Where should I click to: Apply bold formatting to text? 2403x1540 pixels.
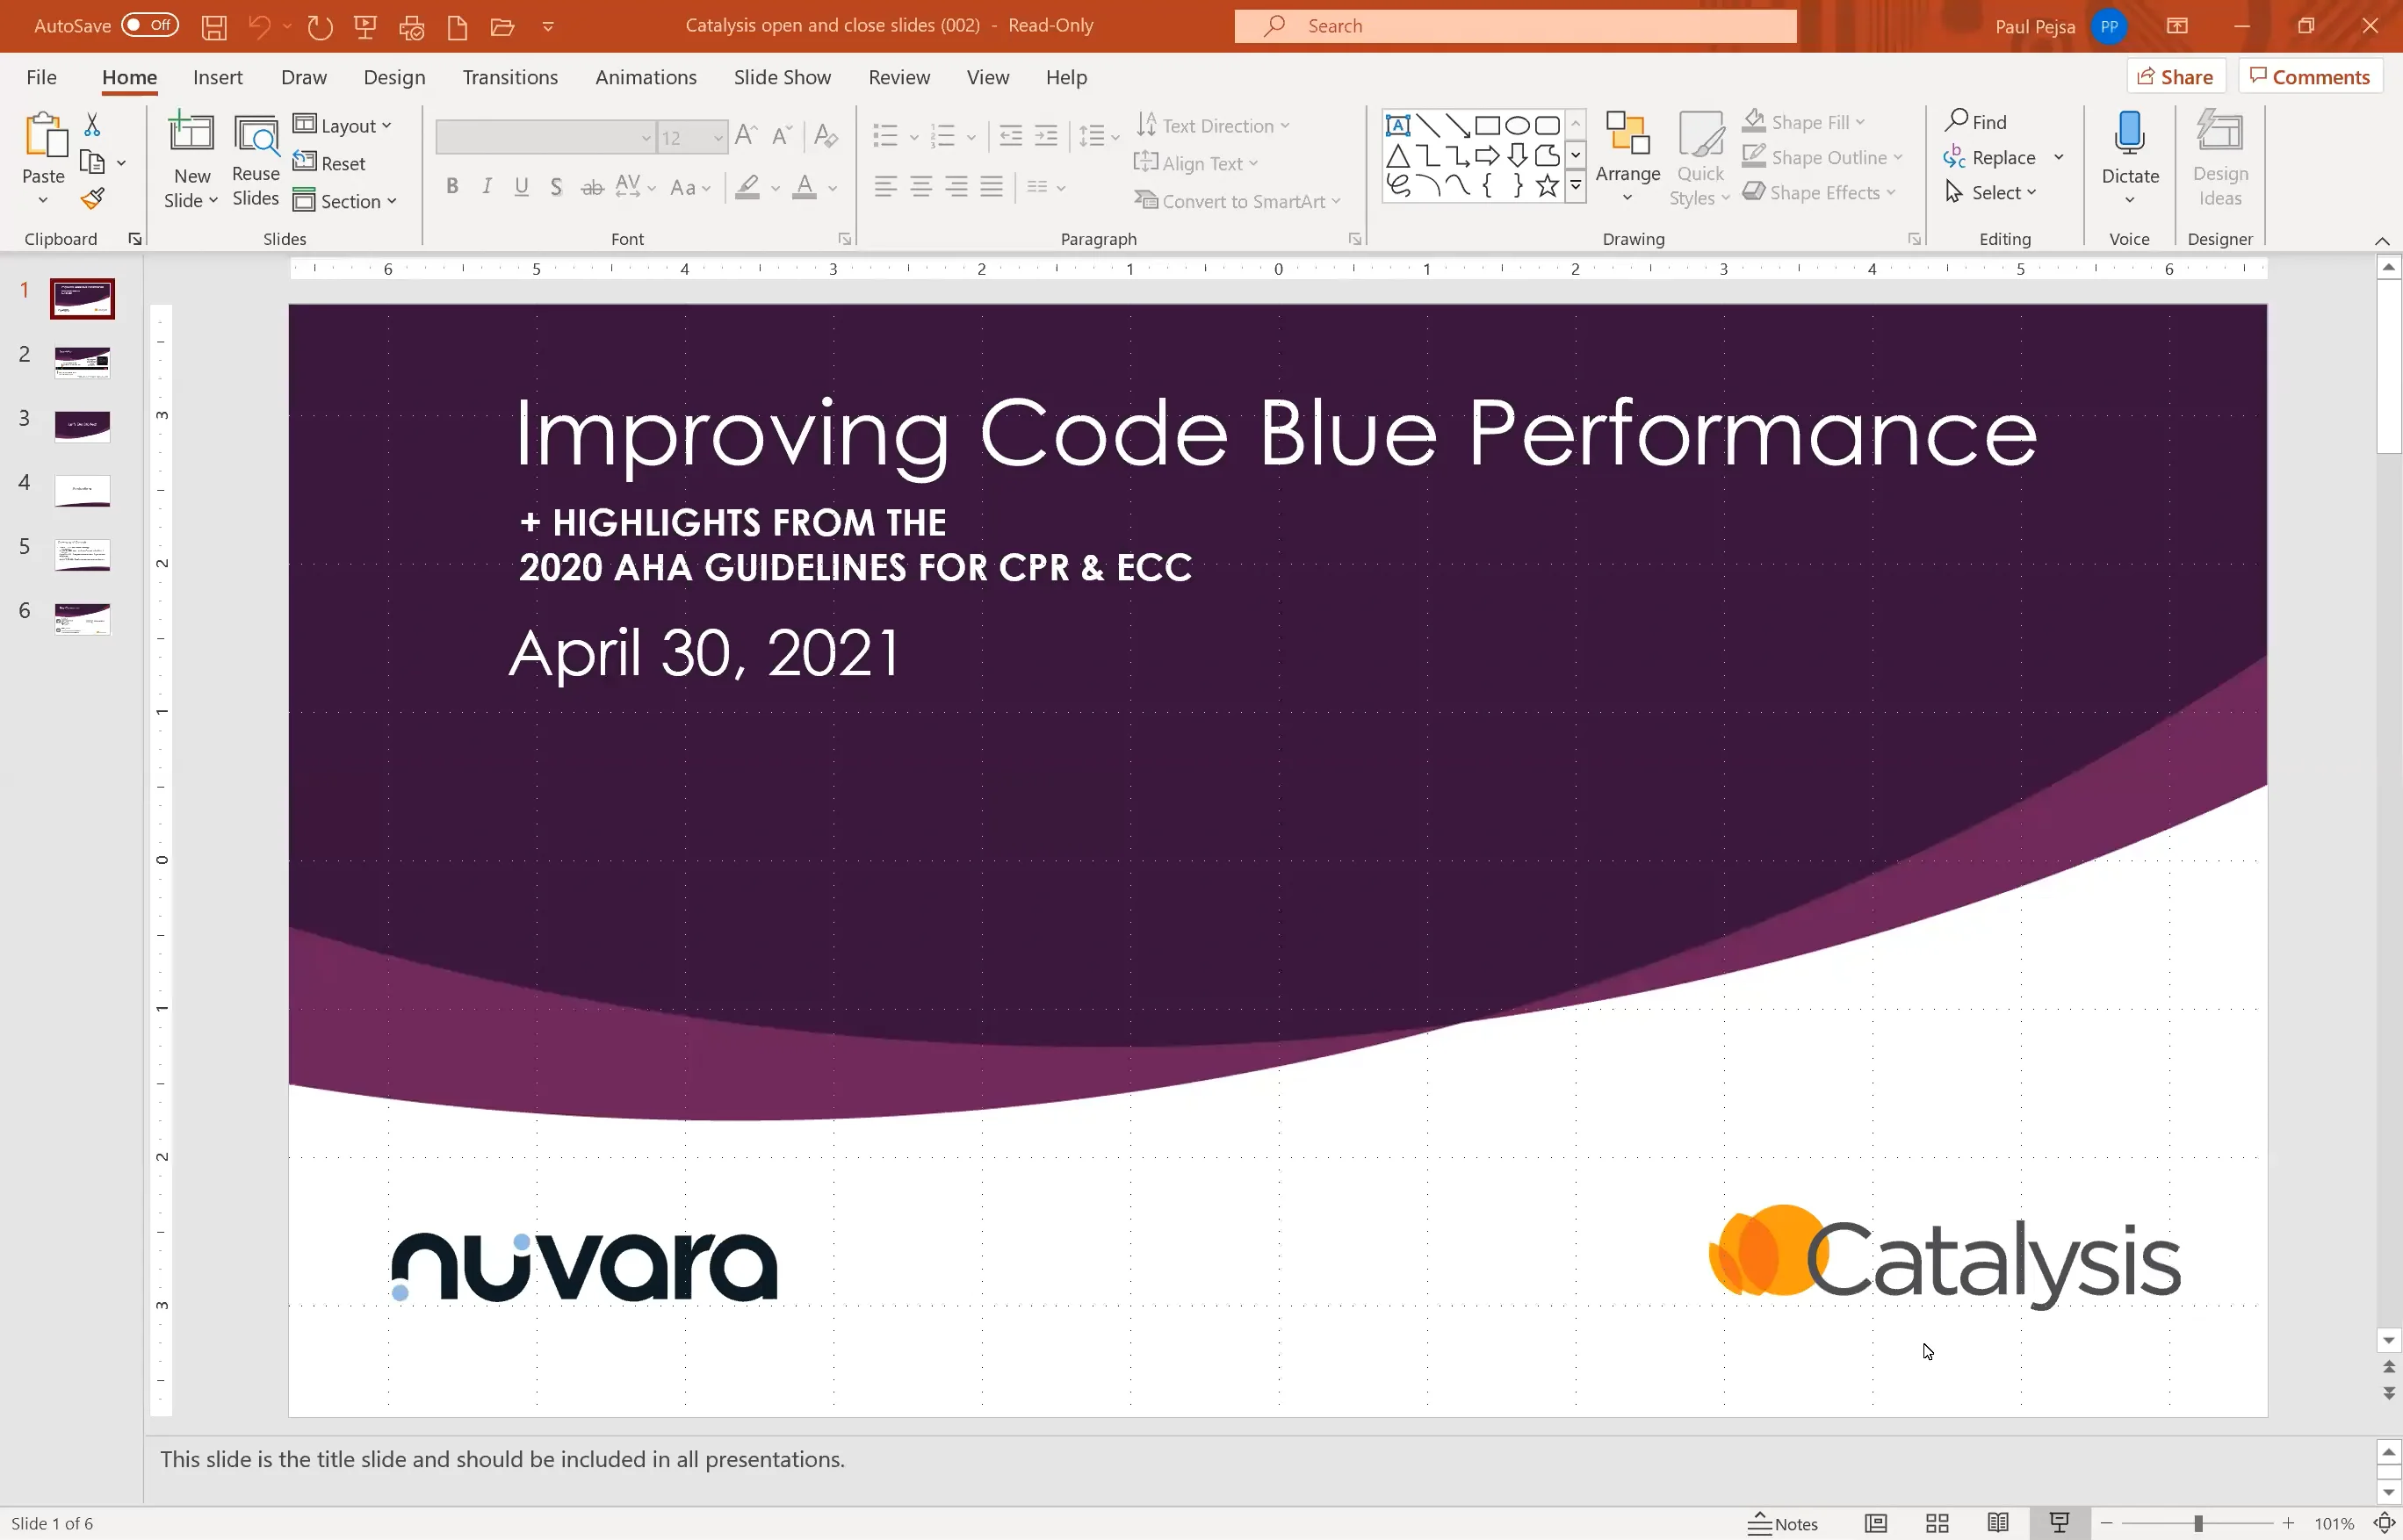pos(452,186)
